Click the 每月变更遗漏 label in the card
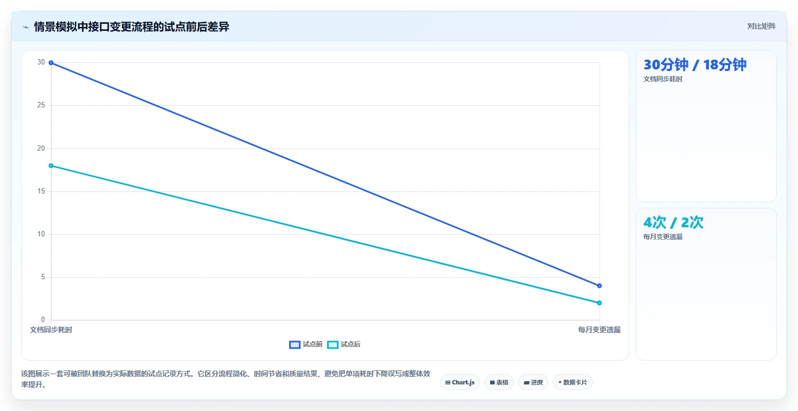Viewport: 798px width, 411px height. 663,237
